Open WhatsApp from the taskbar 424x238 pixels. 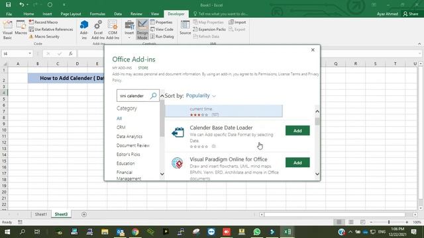point(257,232)
